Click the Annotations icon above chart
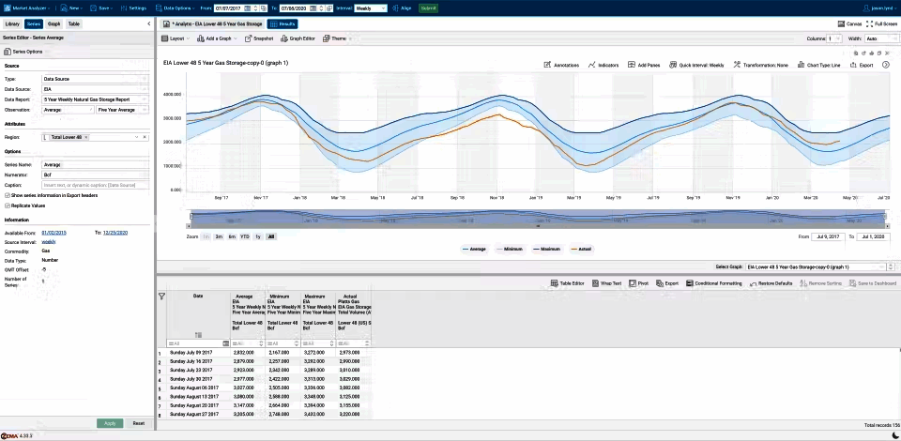The width and height of the screenshot is (901, 441). [548, 66]
